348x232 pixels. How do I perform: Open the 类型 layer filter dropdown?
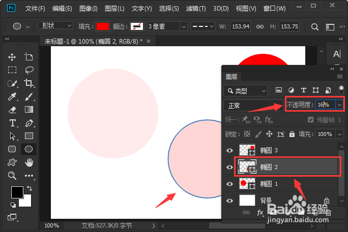[x=245, y=90]
